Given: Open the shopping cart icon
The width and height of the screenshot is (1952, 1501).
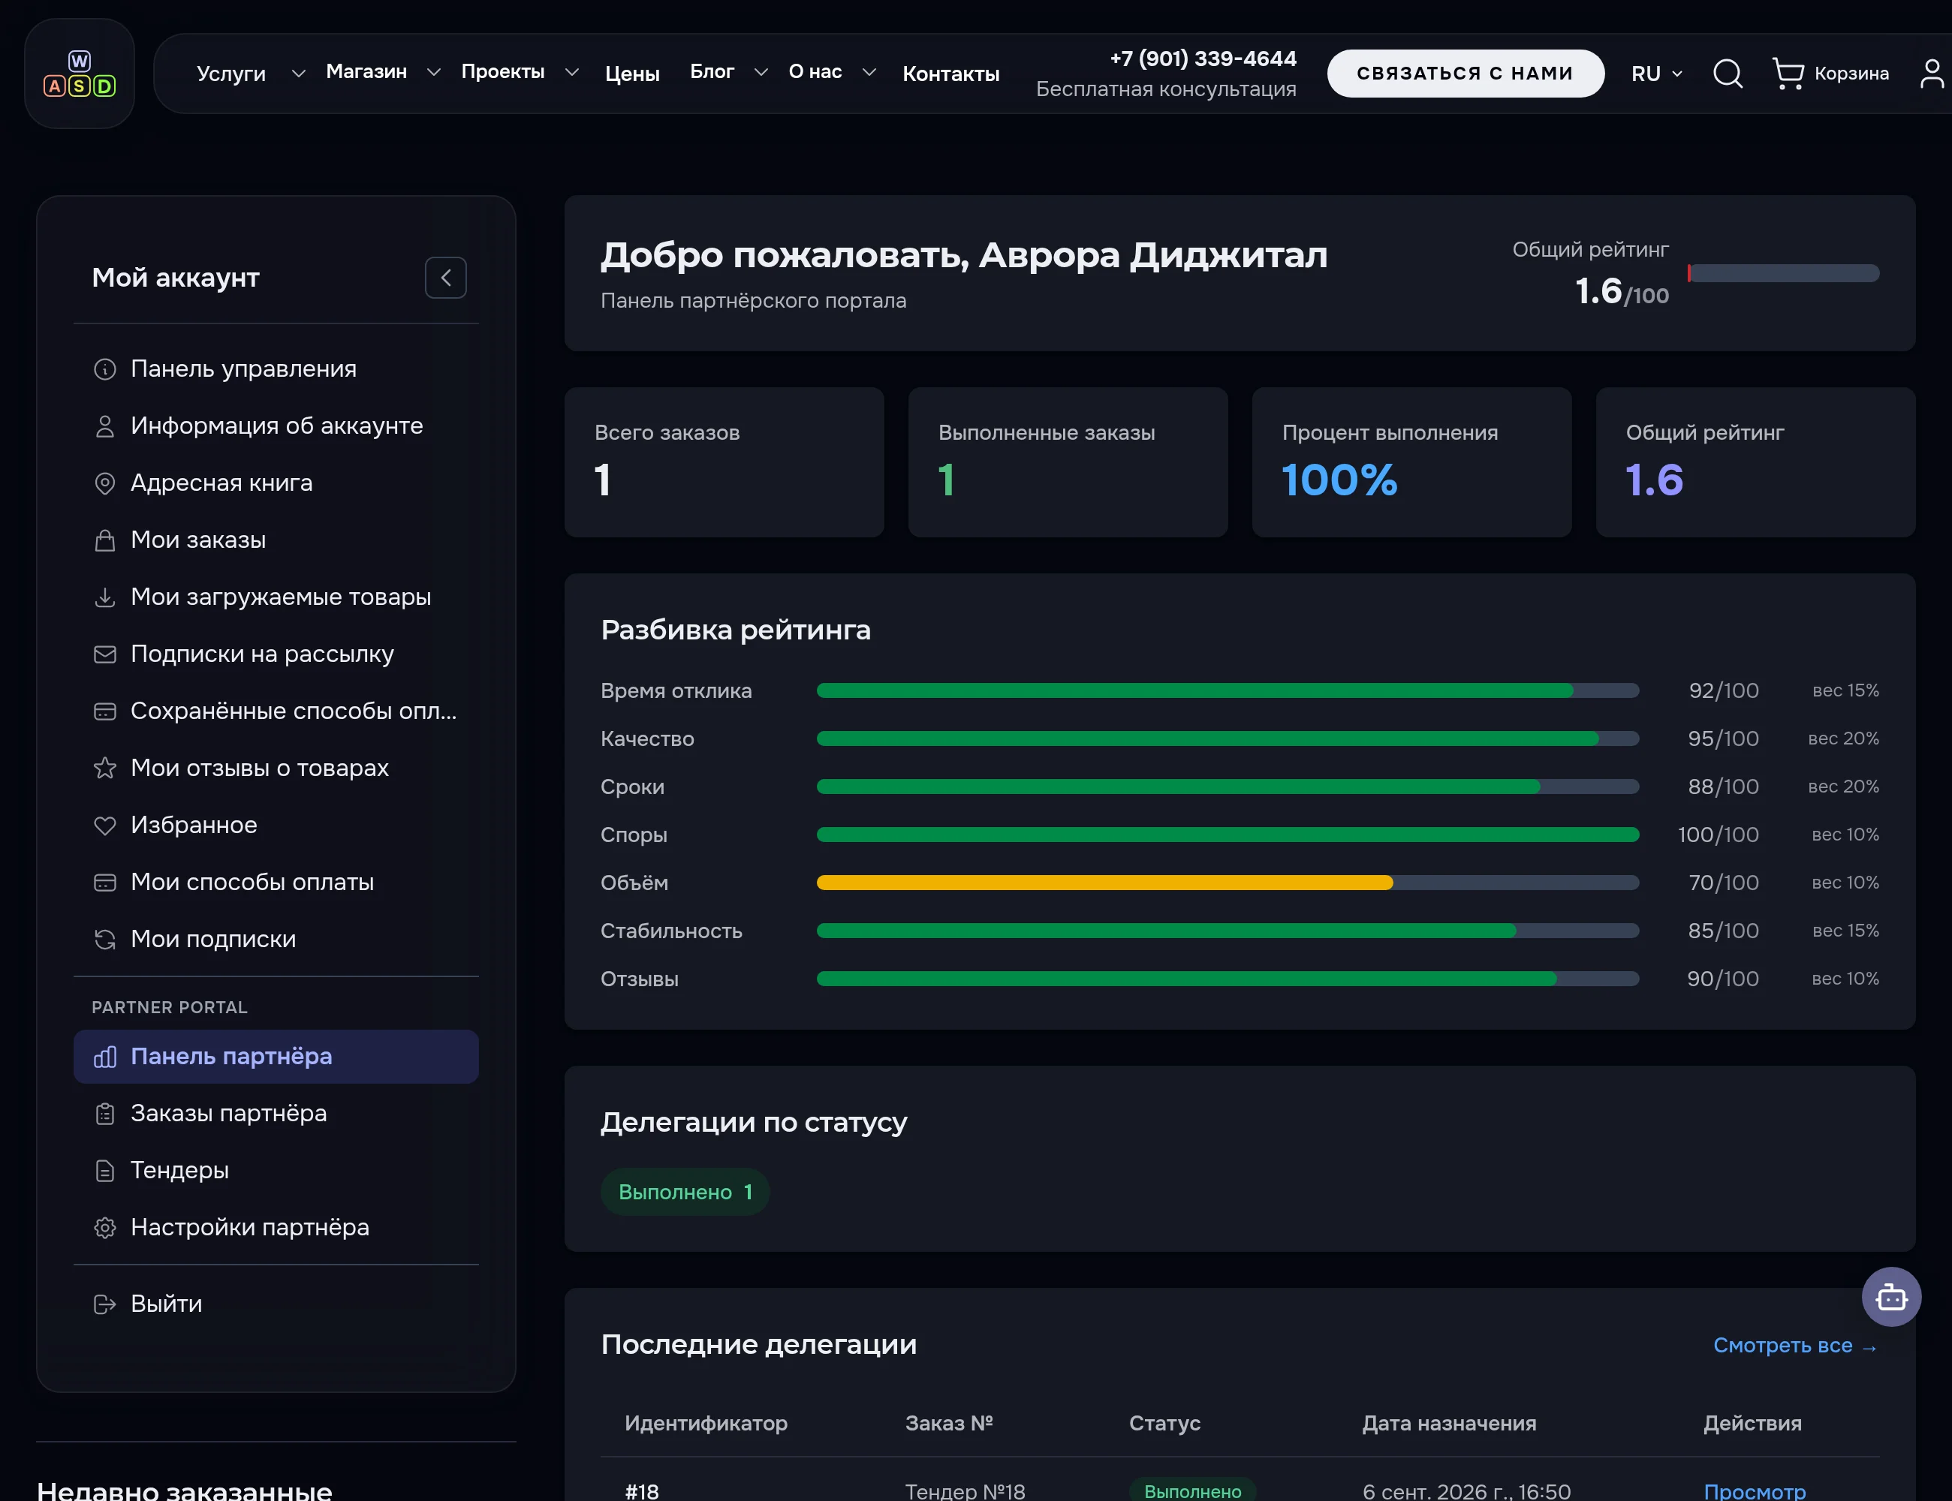Looking at the screenshot, I should pos(1788,74).
